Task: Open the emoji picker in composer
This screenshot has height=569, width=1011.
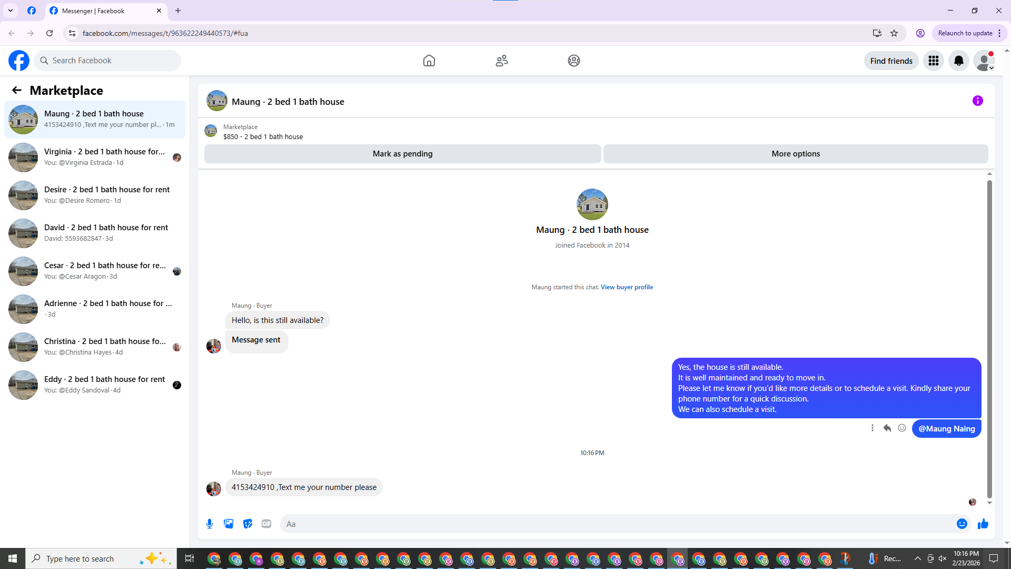Action: 962,524
